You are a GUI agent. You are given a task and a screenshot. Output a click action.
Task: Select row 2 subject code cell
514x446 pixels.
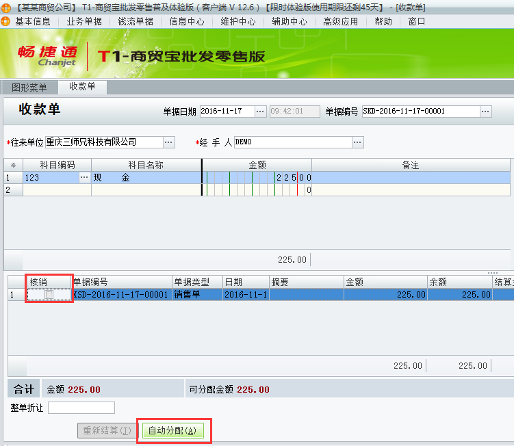click(x=57, y=190)
